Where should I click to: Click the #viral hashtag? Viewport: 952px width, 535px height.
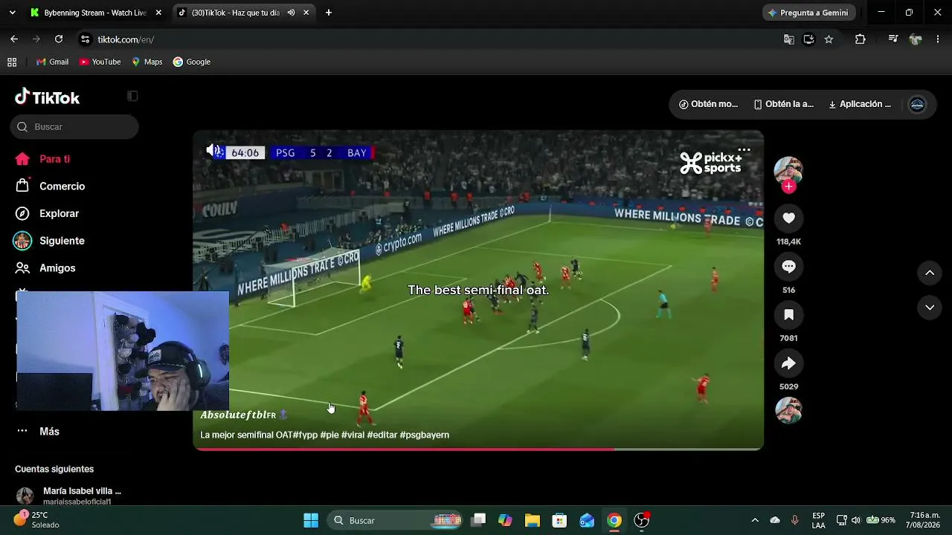point(353,435)
